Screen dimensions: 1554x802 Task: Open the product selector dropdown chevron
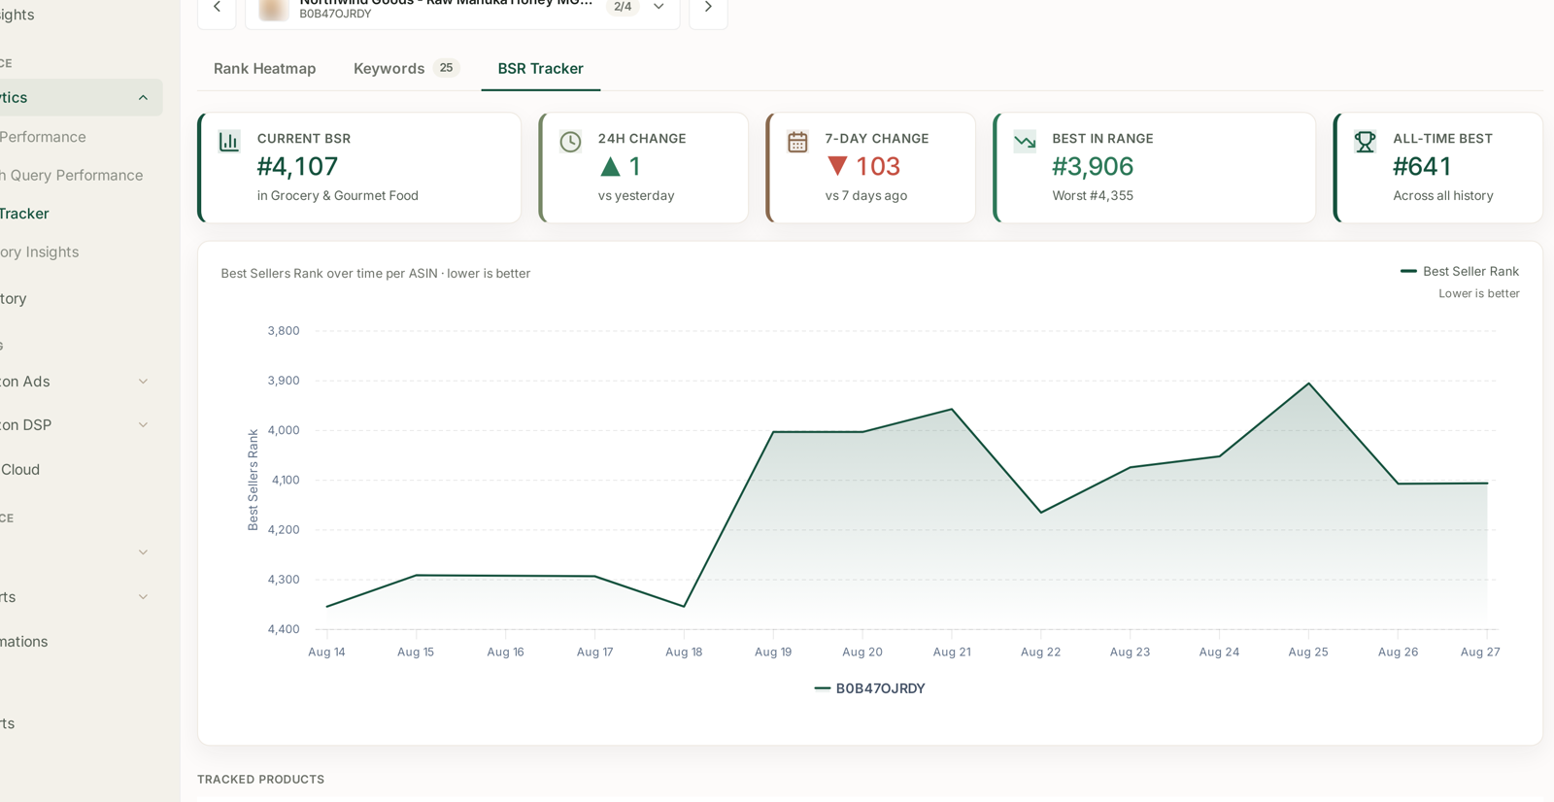point(659,7)
